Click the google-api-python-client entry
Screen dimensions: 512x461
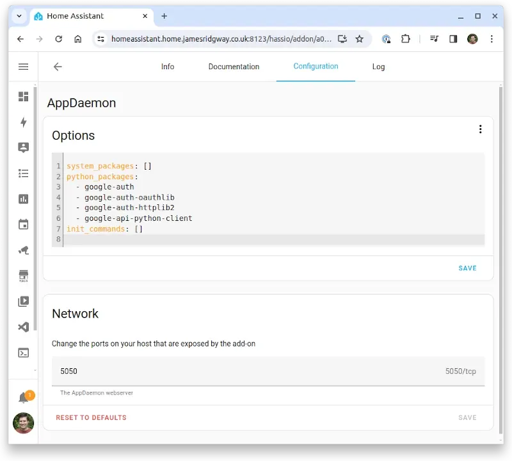(138, 218)
